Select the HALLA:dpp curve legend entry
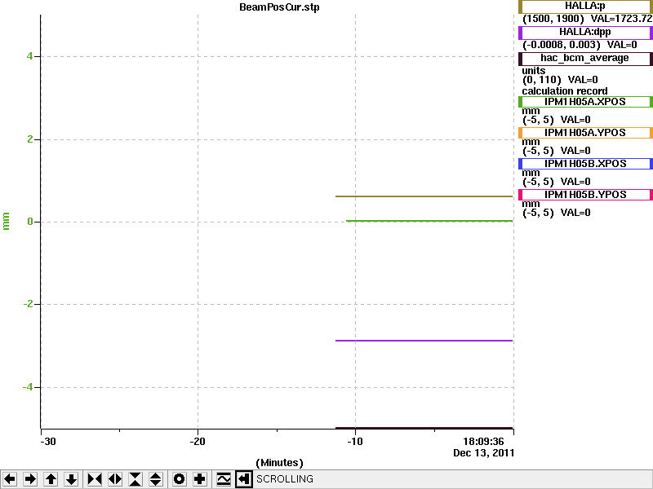The image size is (653, 489). 585,33
